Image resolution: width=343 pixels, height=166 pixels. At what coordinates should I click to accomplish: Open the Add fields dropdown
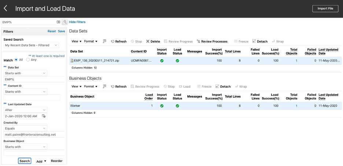click(x=41, y=161)
